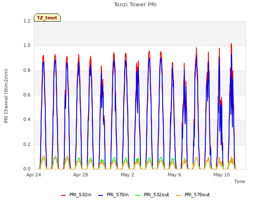The height and width of the screenshot is (203, 271).
Task: Click the Apr 28 x-axis tick label
Action: pyautogui.click(x=80, y=175)
